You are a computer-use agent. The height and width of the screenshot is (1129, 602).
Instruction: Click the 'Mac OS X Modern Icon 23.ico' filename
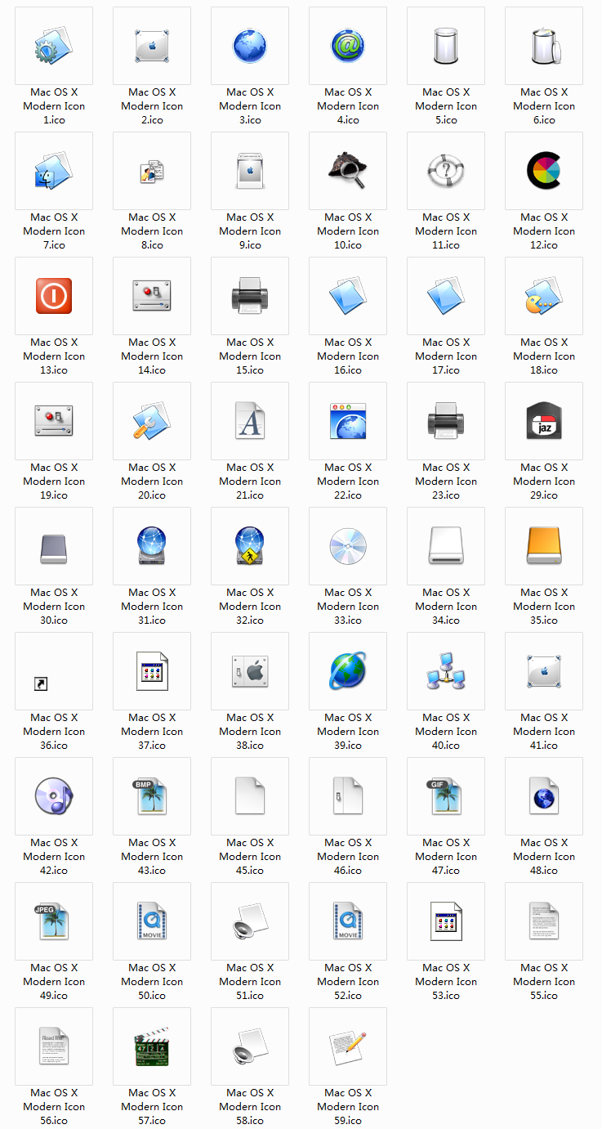pyautogui.click(x=446, y=482)
